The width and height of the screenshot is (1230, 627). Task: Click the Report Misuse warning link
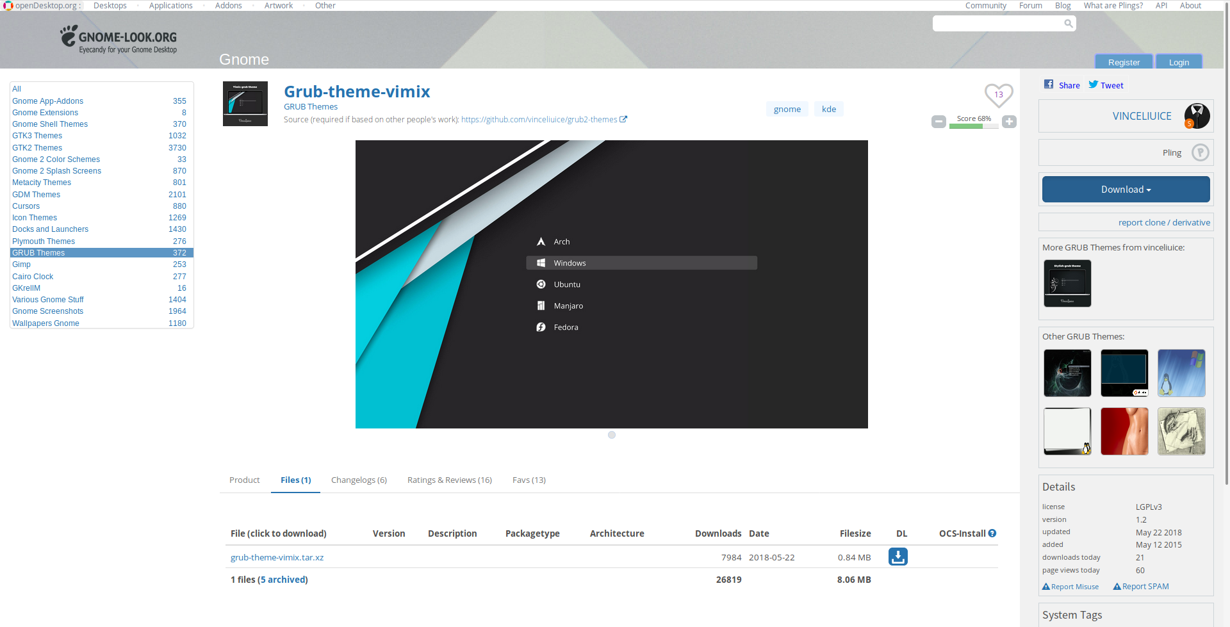pos(1070,587)
